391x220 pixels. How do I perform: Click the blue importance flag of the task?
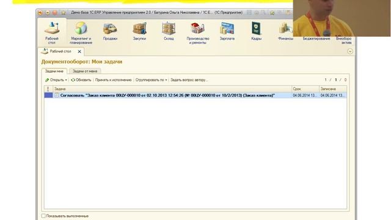pyautogui.click(x=48, y=95)
